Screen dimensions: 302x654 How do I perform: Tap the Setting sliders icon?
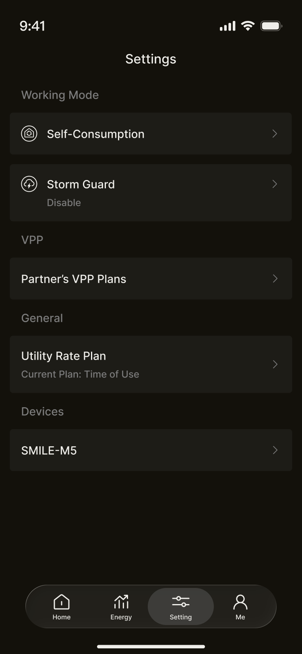tap(181, 602)
